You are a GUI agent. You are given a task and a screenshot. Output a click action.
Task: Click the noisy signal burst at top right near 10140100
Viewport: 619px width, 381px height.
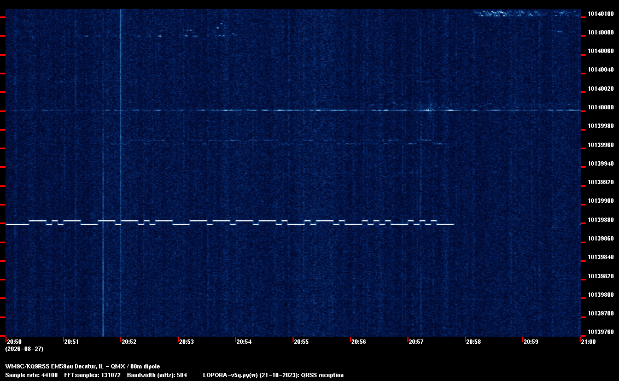[x=527, y=14]
